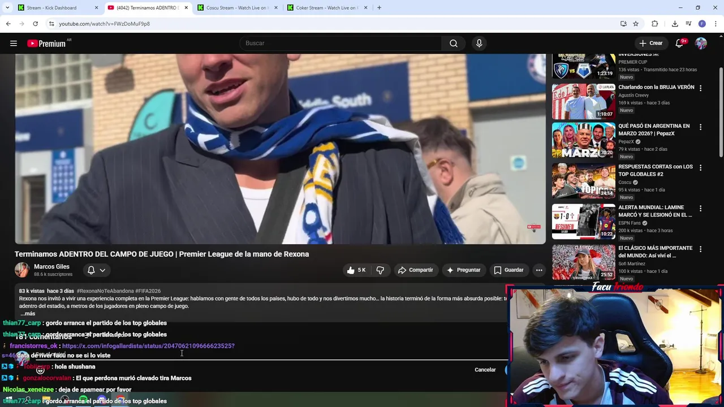Open RESPUESTAS CORTAS TOP GLOBALES thumbnail
This screenshot has width=724, height=407.
coord(583,181)
